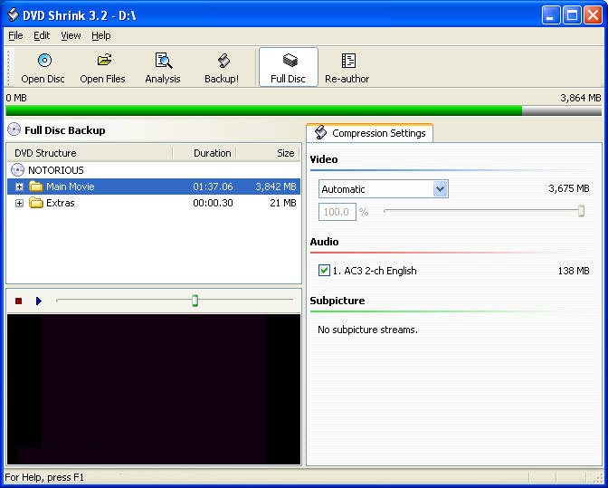Click the black video preview area
608x488 pixels.
pos(154,389)
